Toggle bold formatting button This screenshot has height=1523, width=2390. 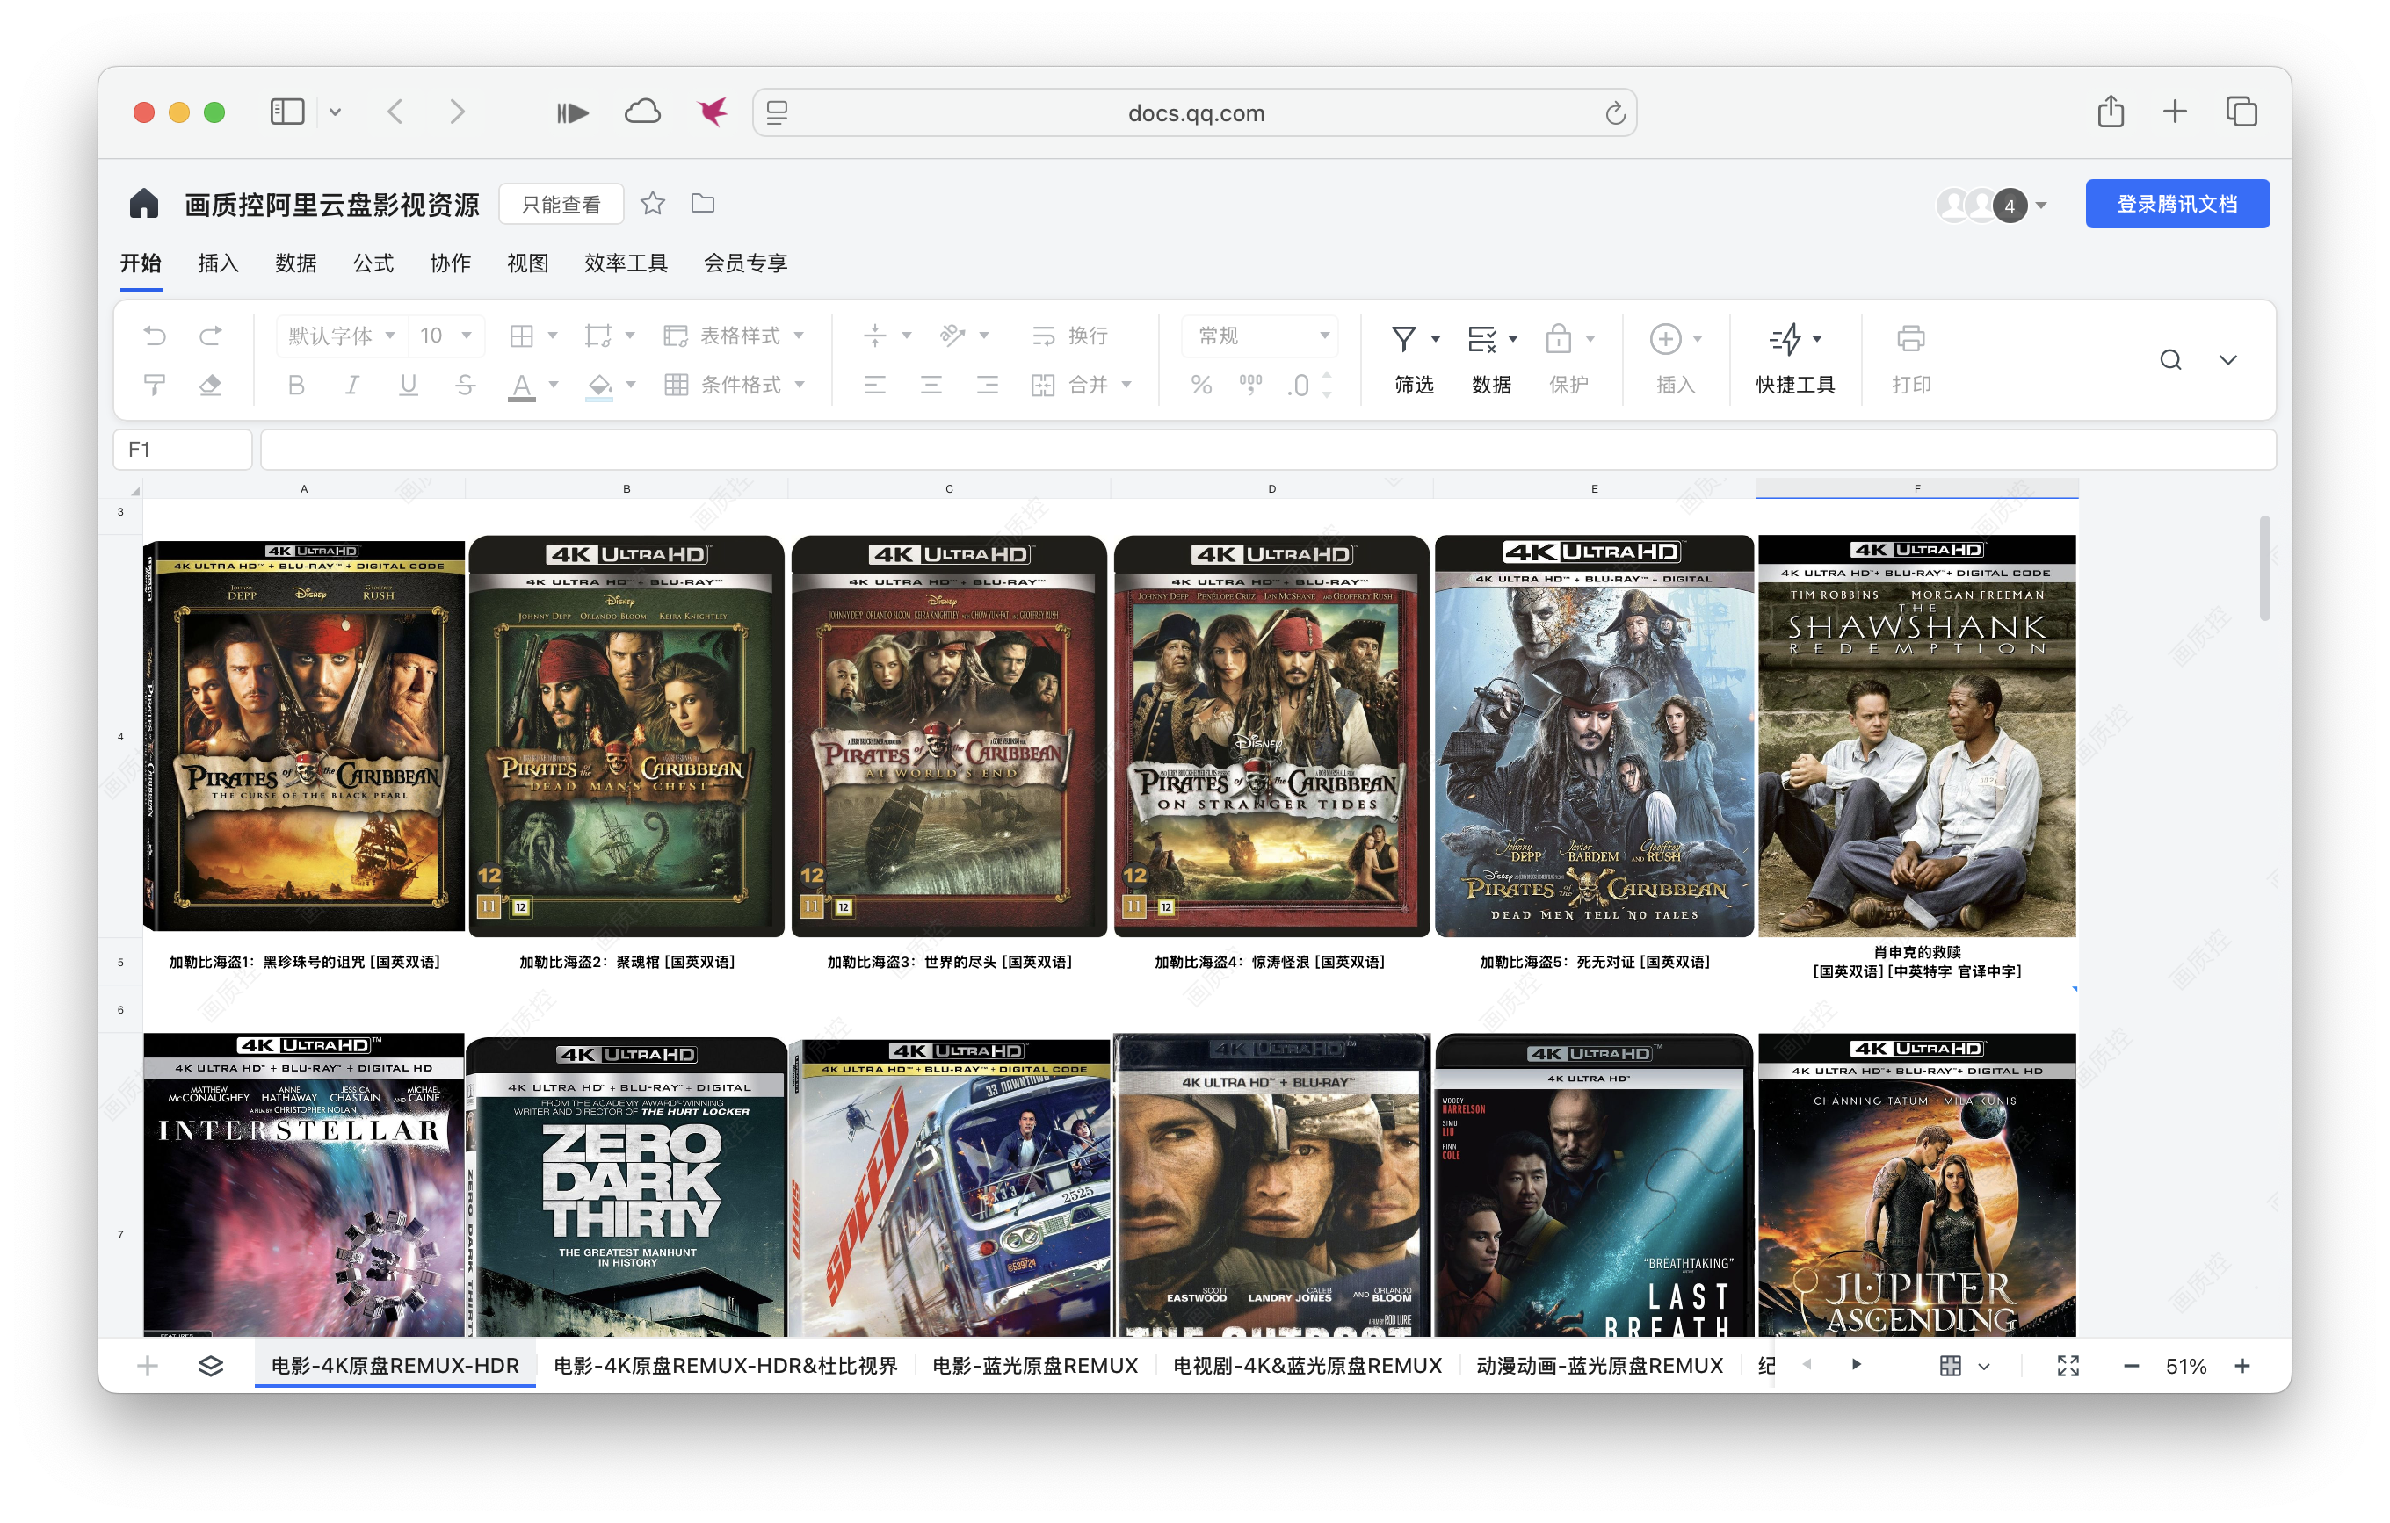click(296, 385)
